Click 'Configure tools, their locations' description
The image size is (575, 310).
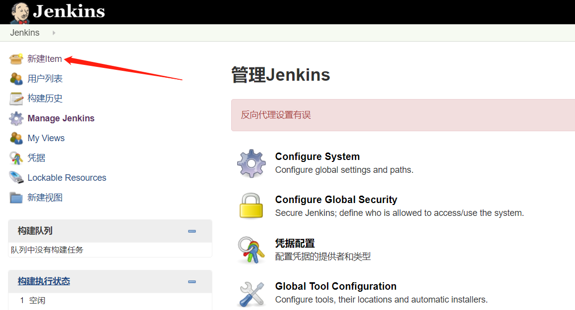tap(382, 300)
